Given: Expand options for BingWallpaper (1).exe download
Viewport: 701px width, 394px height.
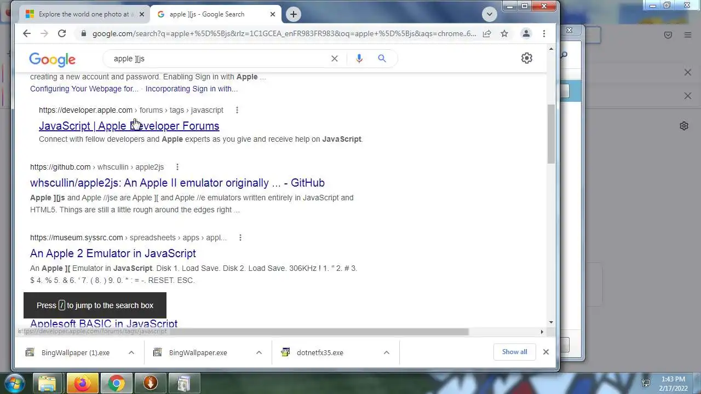Looking at the screenshot, I should [131, 352].
